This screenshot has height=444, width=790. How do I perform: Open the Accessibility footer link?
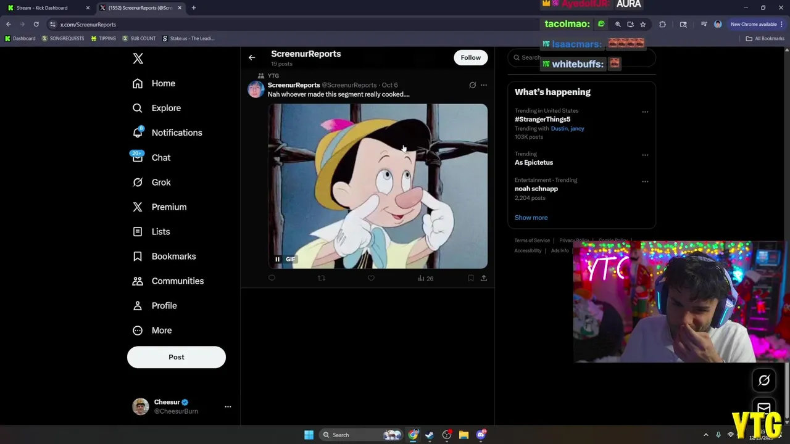coord(528,250)
